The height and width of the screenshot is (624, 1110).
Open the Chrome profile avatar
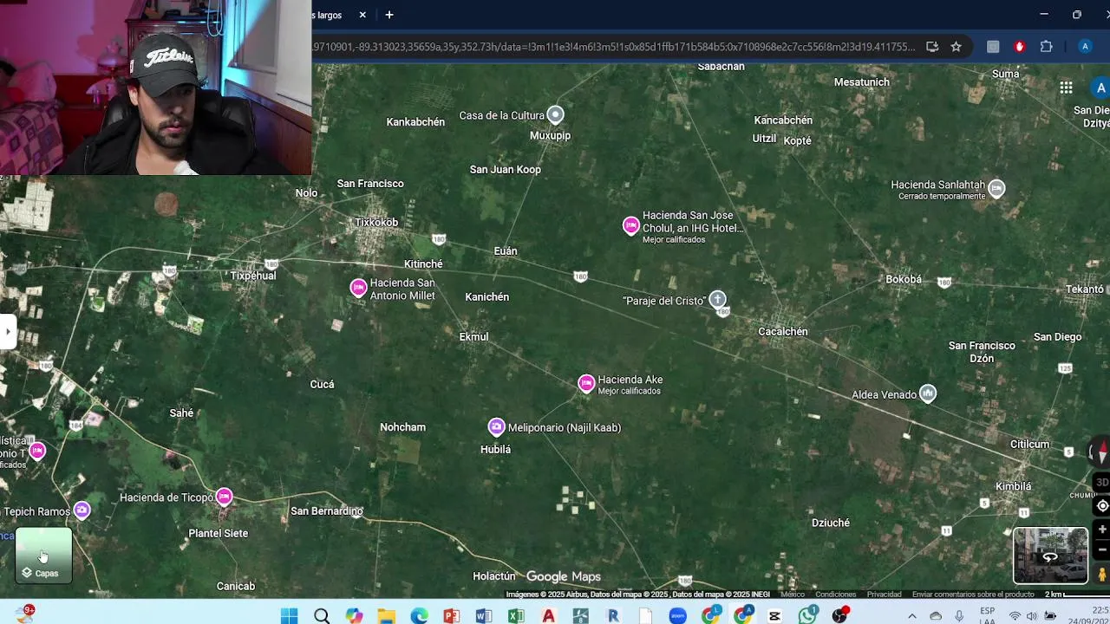1085,47
